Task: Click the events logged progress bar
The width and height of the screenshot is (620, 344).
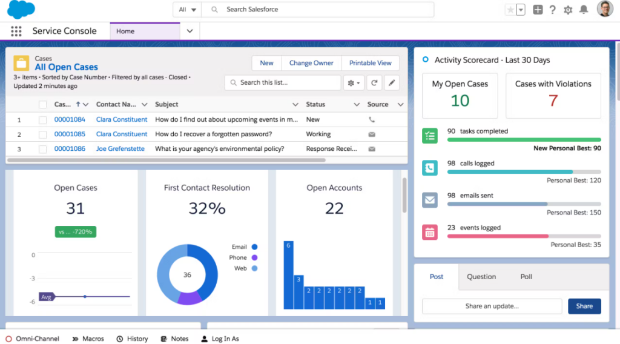Action: pos(524,236)
